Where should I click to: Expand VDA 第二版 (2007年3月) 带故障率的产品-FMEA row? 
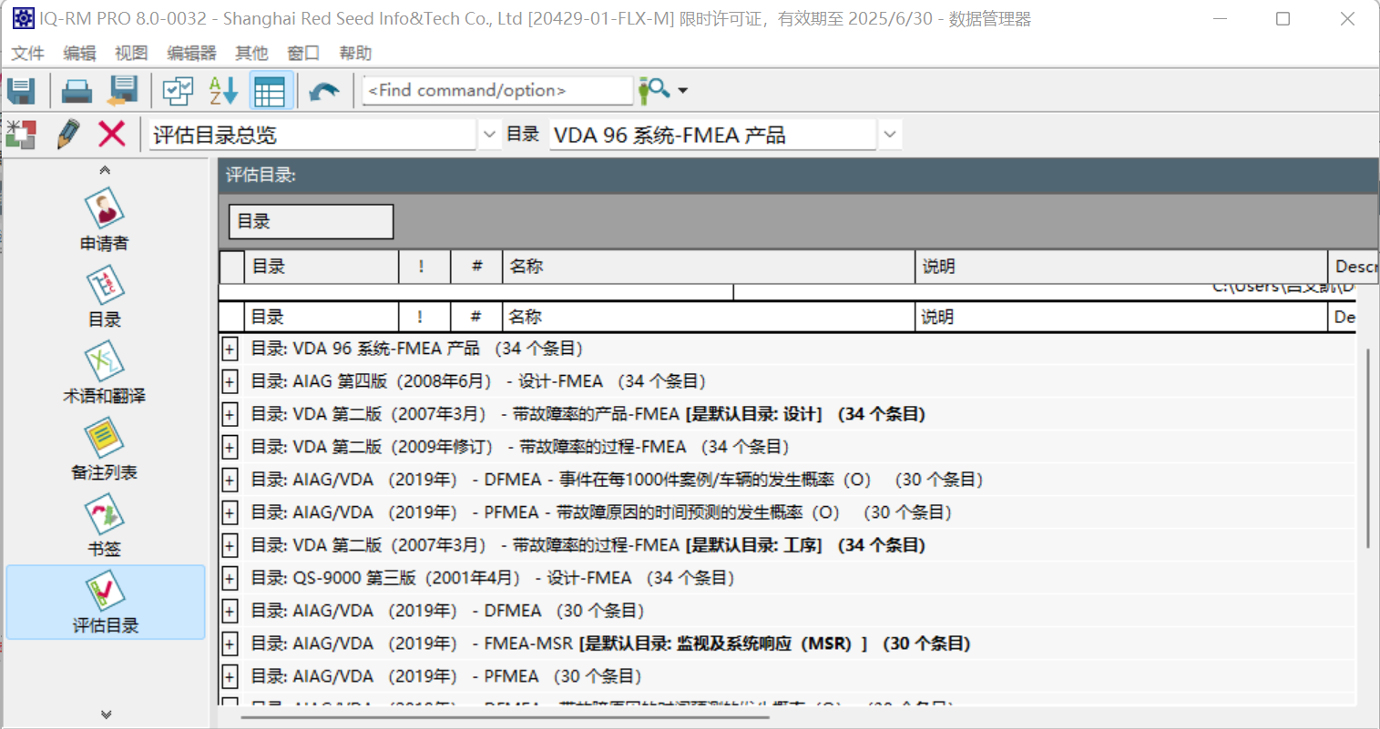(x=230, y=414)
